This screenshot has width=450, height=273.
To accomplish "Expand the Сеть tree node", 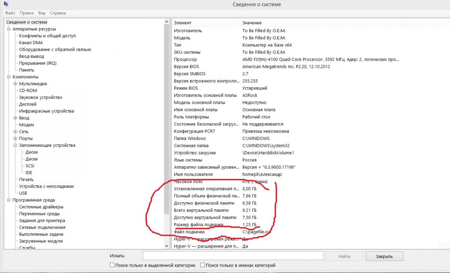I will tap(15, 132).
